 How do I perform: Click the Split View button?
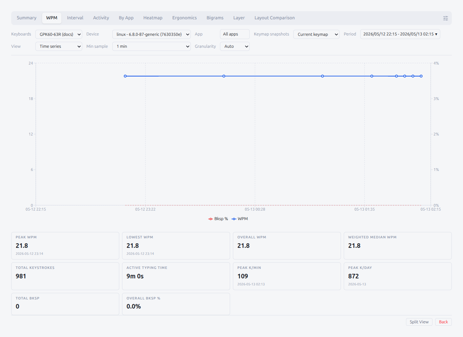[419, 322]
